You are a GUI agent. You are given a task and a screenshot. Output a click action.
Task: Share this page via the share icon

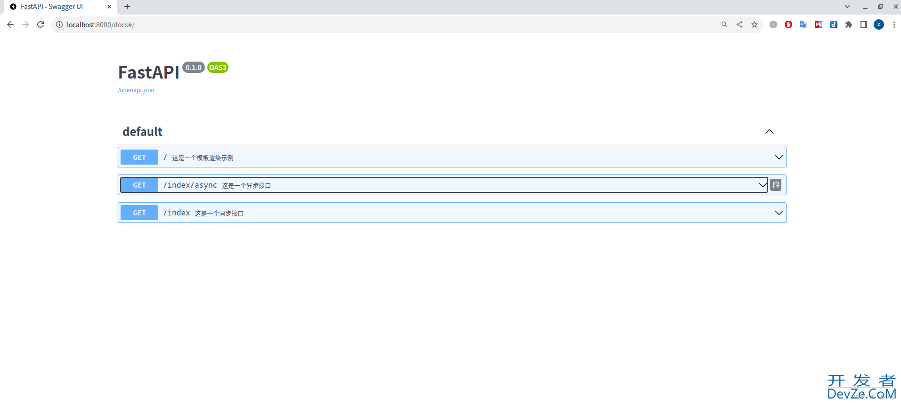tap(739, 24)
